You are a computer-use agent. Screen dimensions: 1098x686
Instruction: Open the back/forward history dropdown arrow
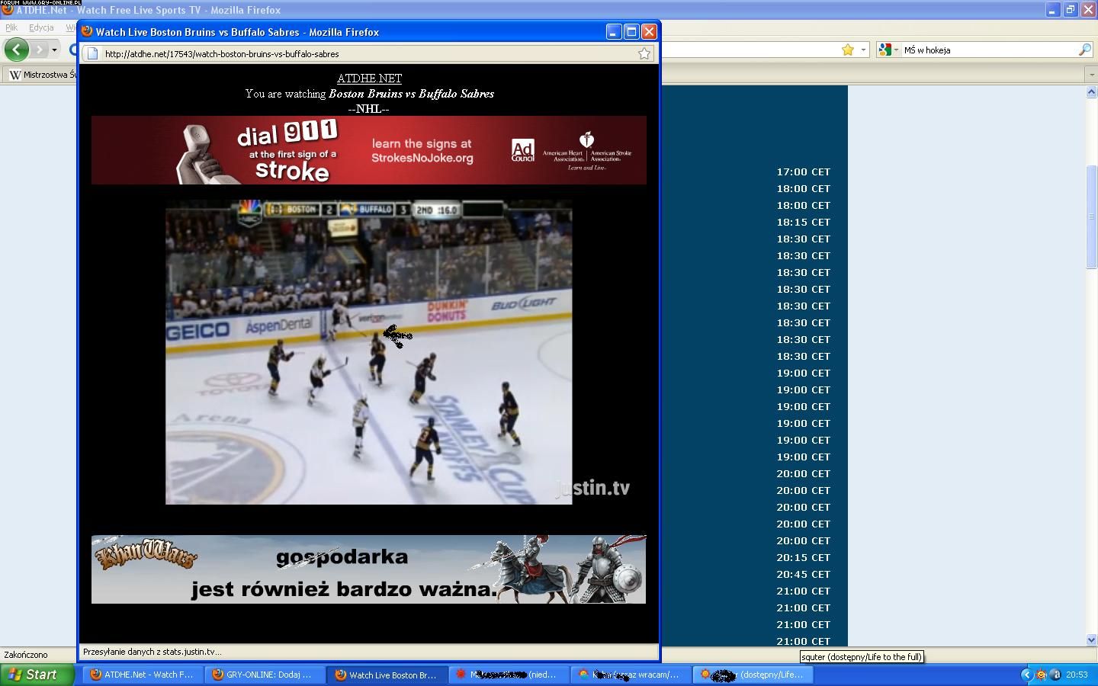click(54, 50)
